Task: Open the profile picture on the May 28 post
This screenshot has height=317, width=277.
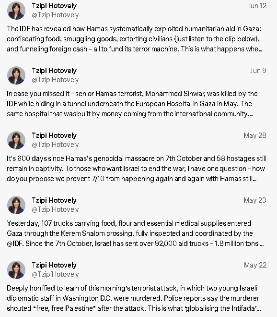Action: tap(16, 140)
